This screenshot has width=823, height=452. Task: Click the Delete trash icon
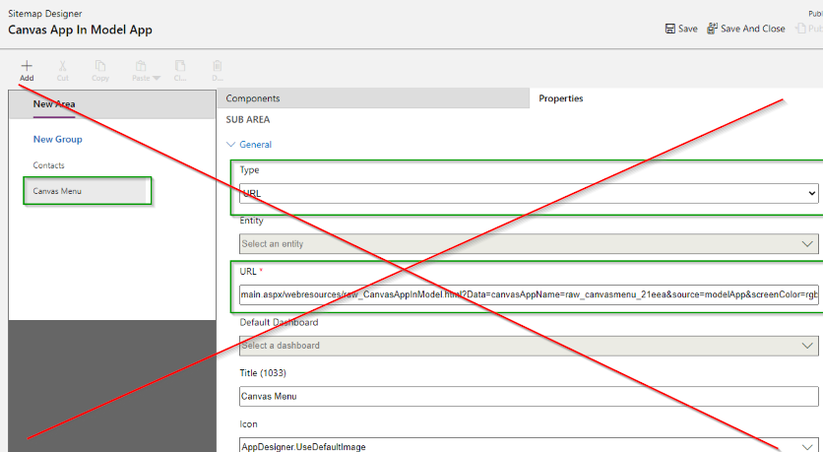[218, 66]
